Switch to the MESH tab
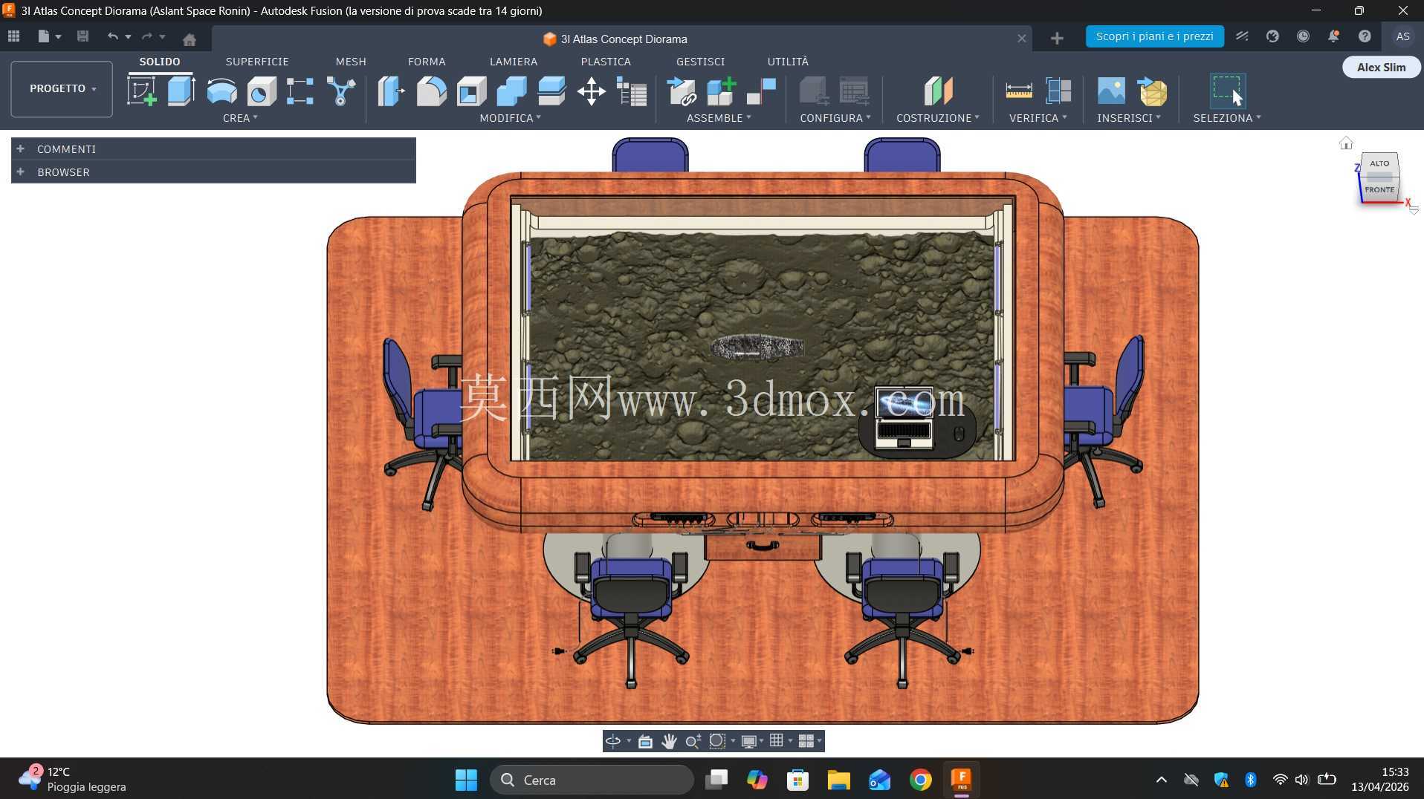The height and width of the screenshot is (799, 1424). click(351, 62)
